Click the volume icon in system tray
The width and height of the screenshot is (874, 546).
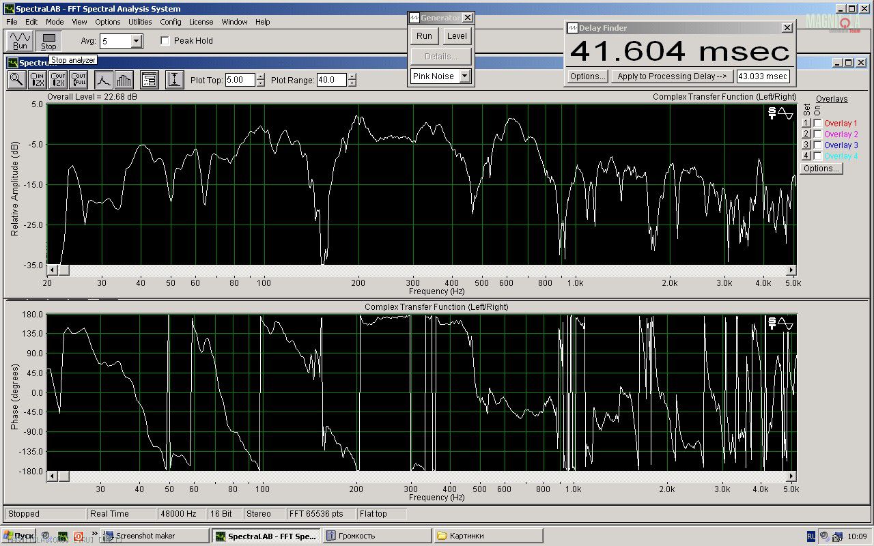824,536
